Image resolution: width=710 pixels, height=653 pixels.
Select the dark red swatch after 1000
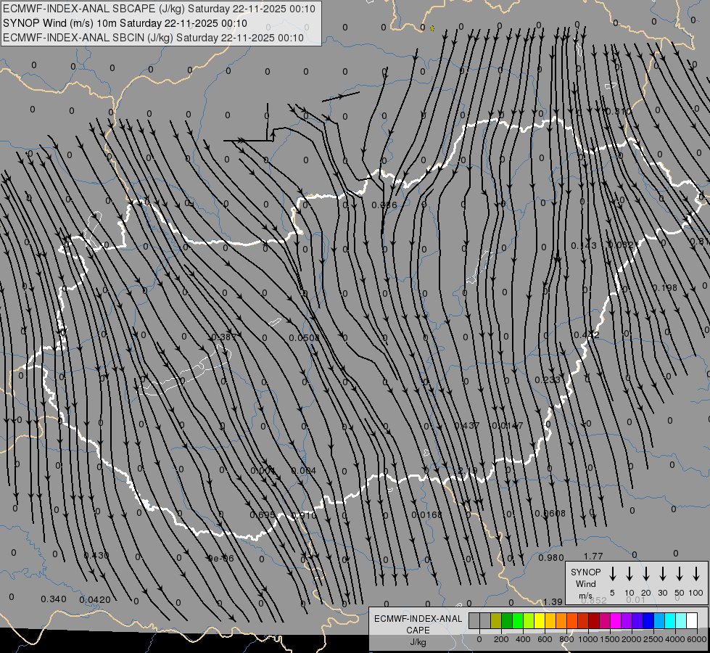click(x=594, y=621)
